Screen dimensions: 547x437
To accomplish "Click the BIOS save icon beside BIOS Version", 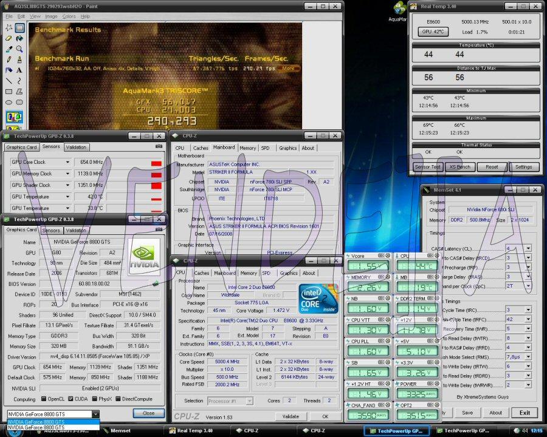I will [156, 283].
